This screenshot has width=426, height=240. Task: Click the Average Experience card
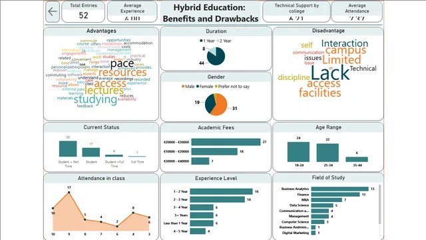point(132,11)
